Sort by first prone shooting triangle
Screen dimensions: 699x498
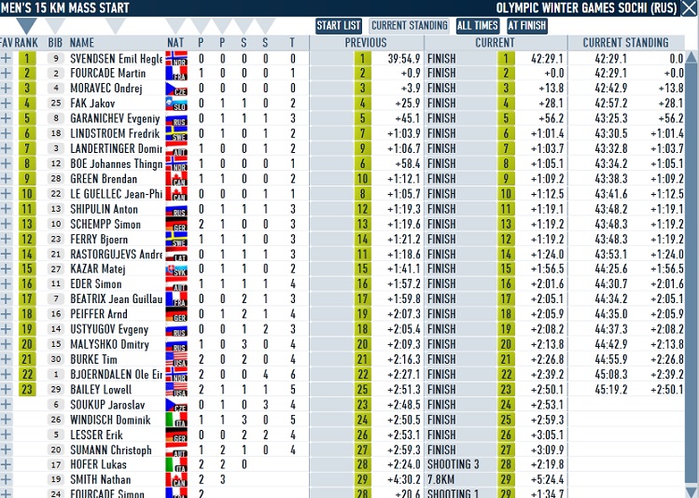click(x=201, y=25)
